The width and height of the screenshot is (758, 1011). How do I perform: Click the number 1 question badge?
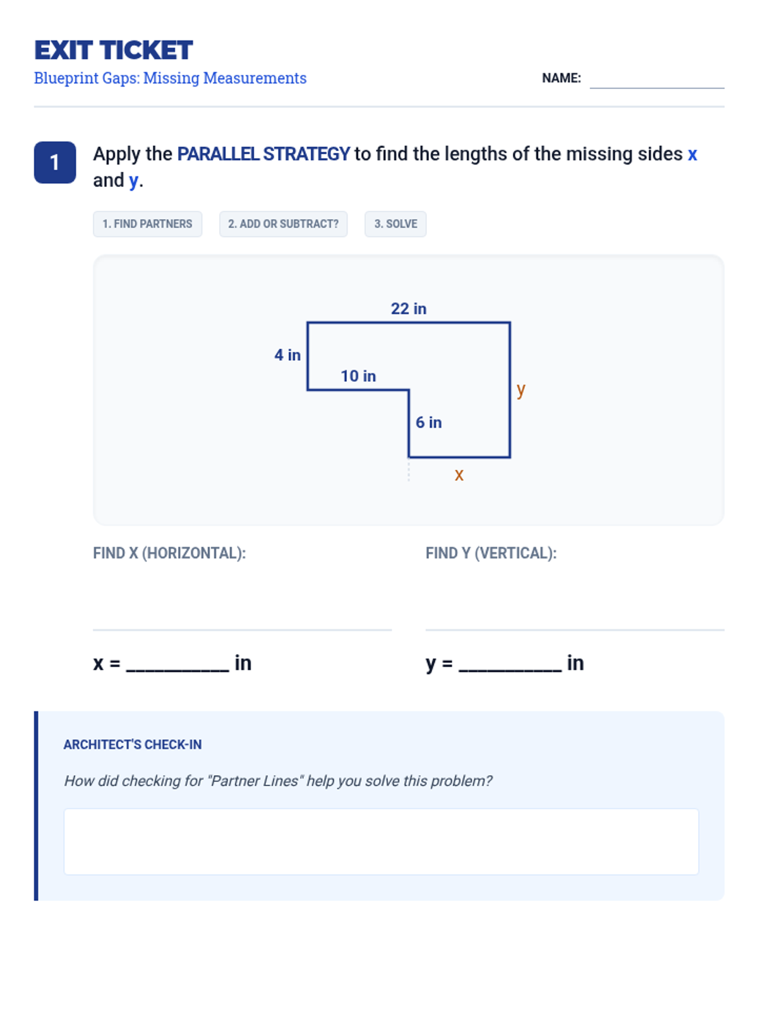click(55, 162)
